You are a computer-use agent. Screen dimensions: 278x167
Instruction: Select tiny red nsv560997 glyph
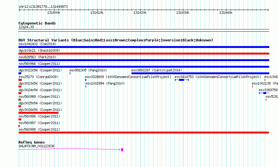[x=19, y=126]
